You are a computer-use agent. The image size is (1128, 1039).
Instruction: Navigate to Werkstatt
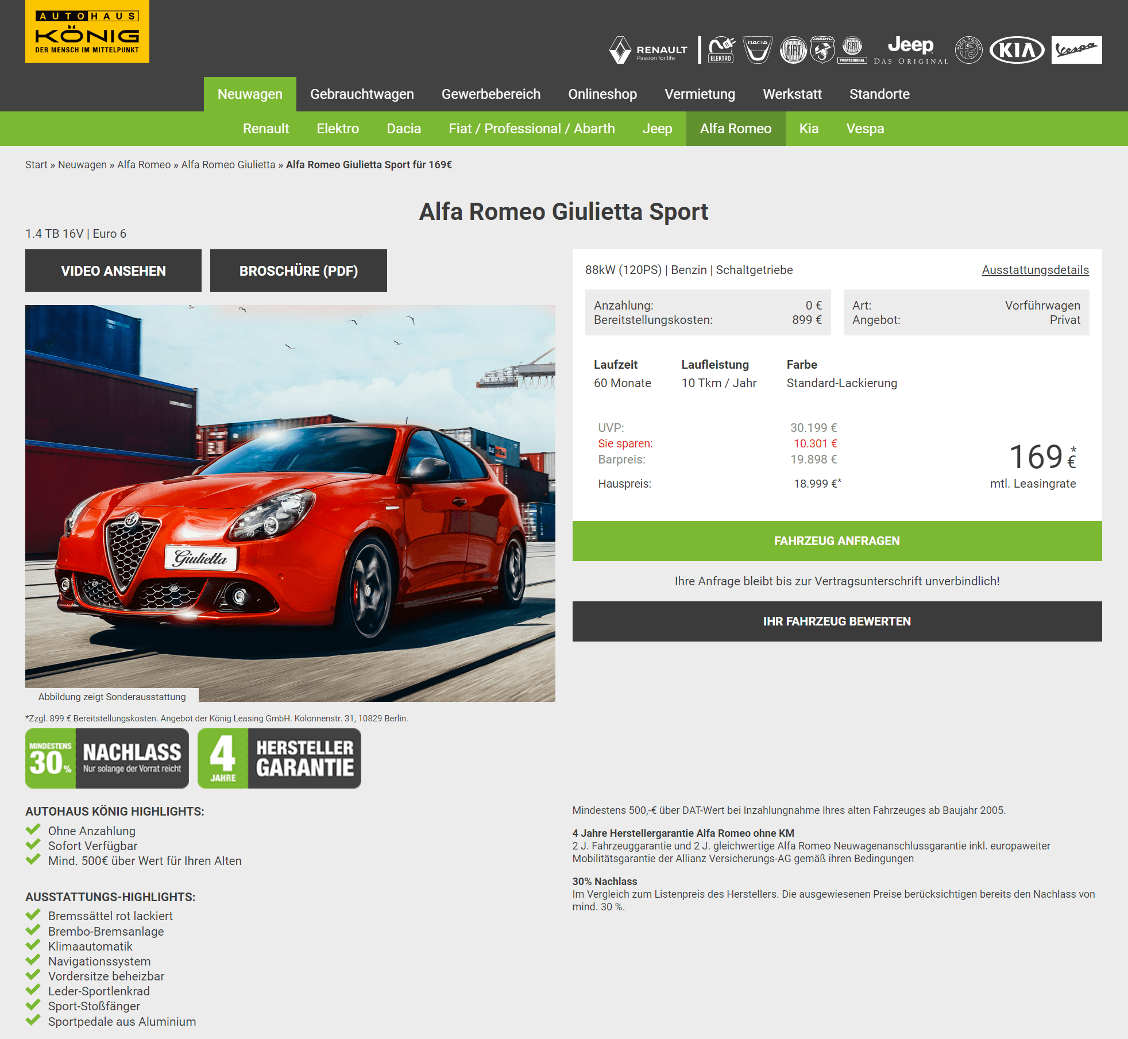[x=792, y=94]
